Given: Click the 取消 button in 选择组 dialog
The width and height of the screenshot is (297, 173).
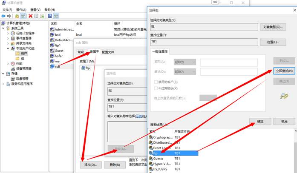Looking at the screenshot, I should click(284, 122).
